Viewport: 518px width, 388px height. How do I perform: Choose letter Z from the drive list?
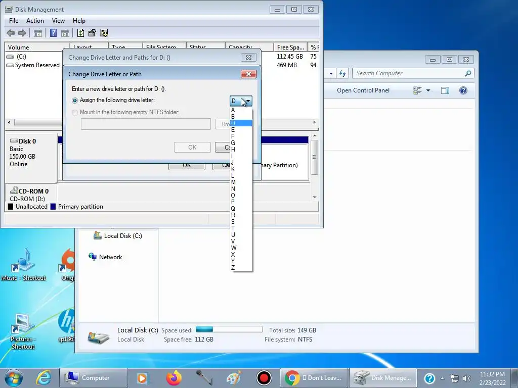[x=241, y=268]
